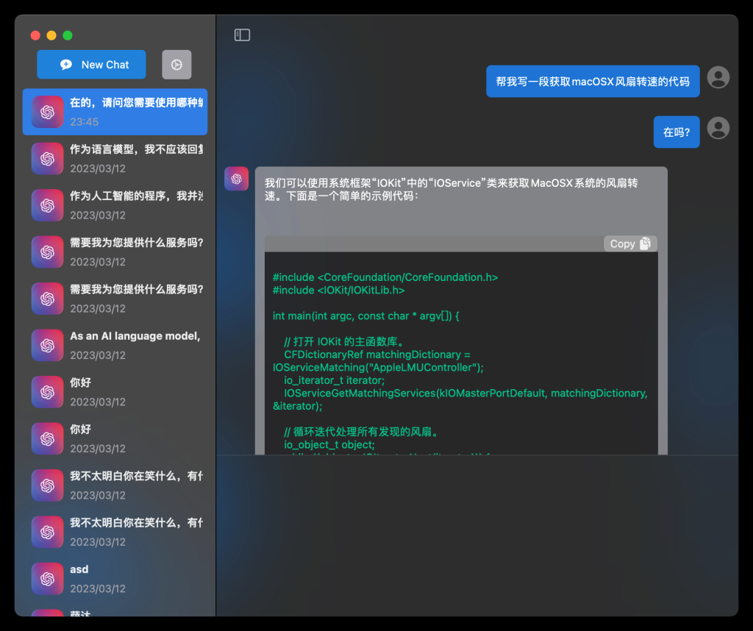Image resolution: width=753 pixels, height=631 pixels.
Task: Click the ChatGPT icon on the "asd" conversation
Action: (47, 578)
